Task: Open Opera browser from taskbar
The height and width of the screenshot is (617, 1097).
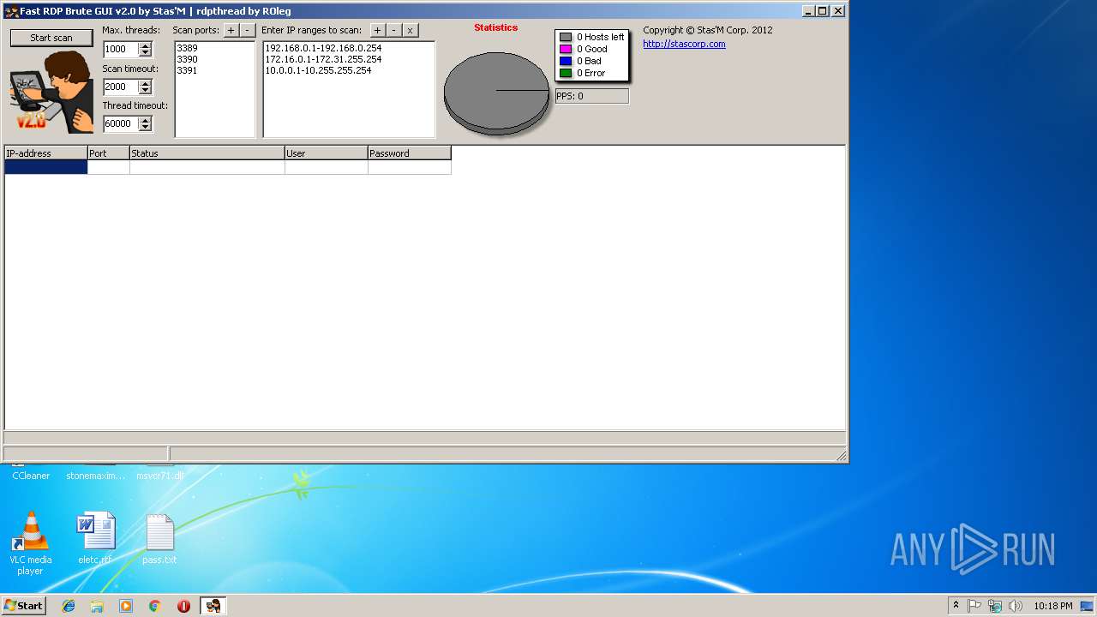Action: (x=183, y=606)
